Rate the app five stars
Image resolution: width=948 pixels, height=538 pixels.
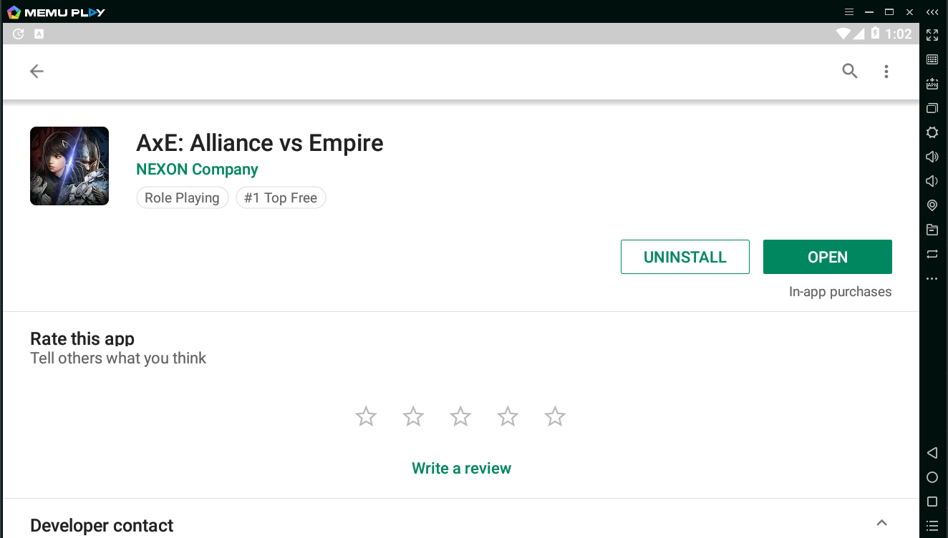(555, 416)
